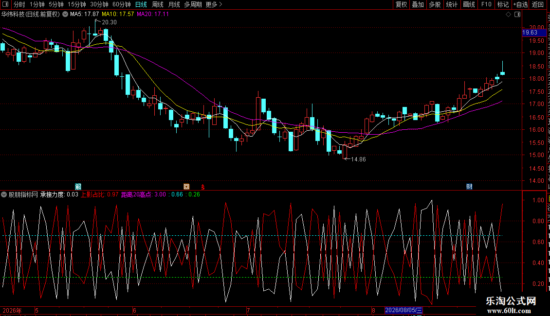Viewport: 550px width, 316px height.
Task: Toggle the round icon beside 华纬科技 title
Action: 65,15
